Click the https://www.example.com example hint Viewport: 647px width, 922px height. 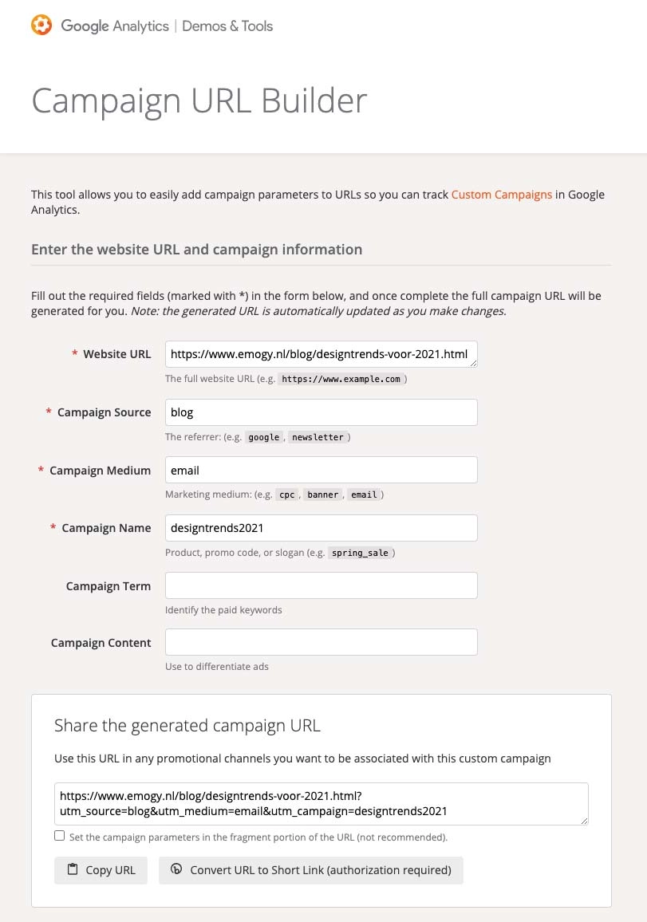pos(341,379)
